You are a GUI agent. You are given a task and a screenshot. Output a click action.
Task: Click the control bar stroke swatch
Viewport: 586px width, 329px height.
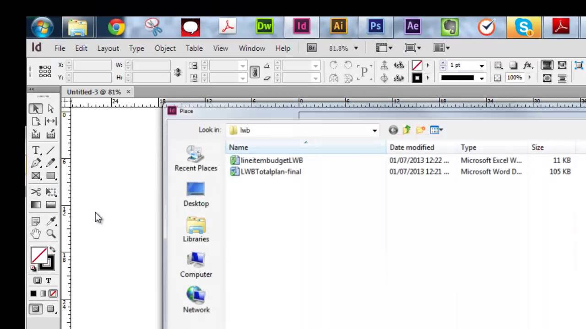click(x=417, y=78)
